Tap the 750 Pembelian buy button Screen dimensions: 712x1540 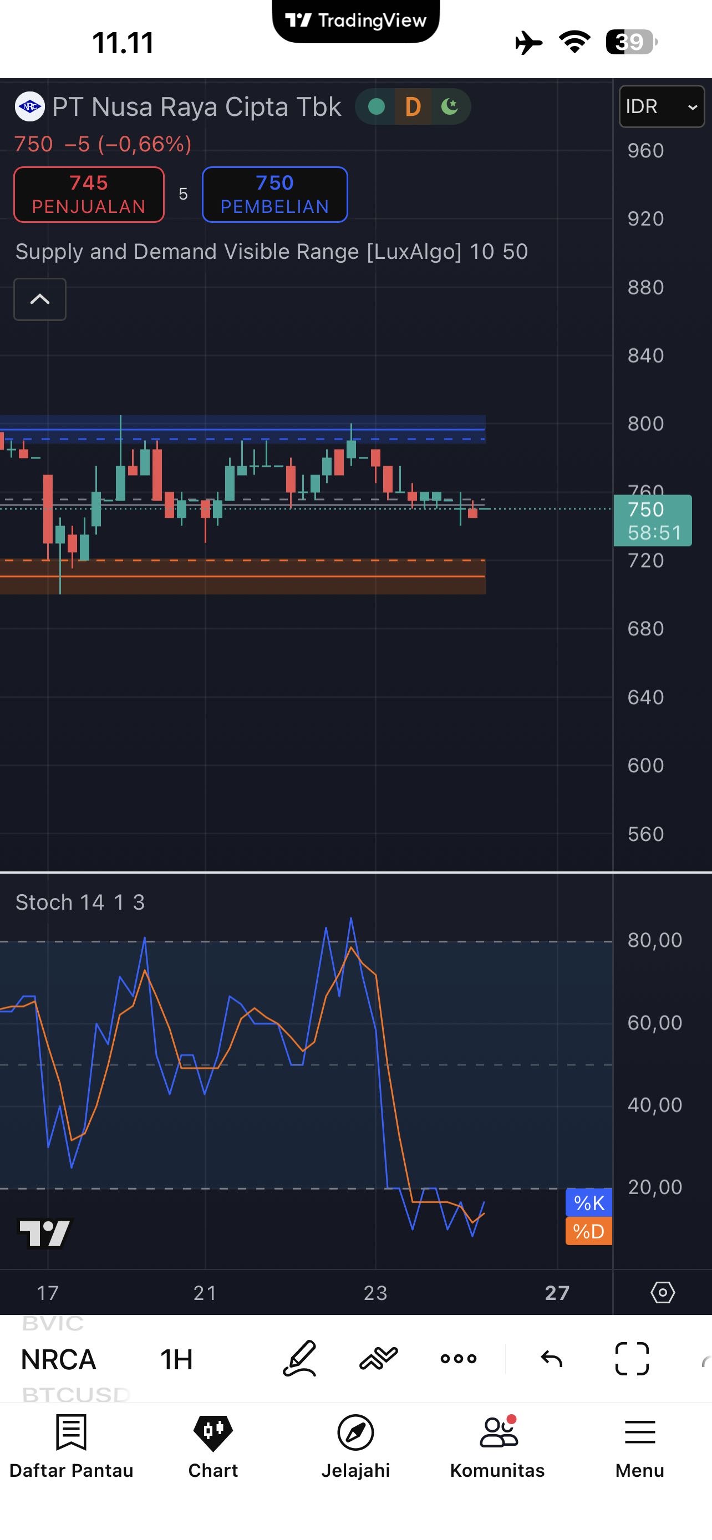point(275,194)
